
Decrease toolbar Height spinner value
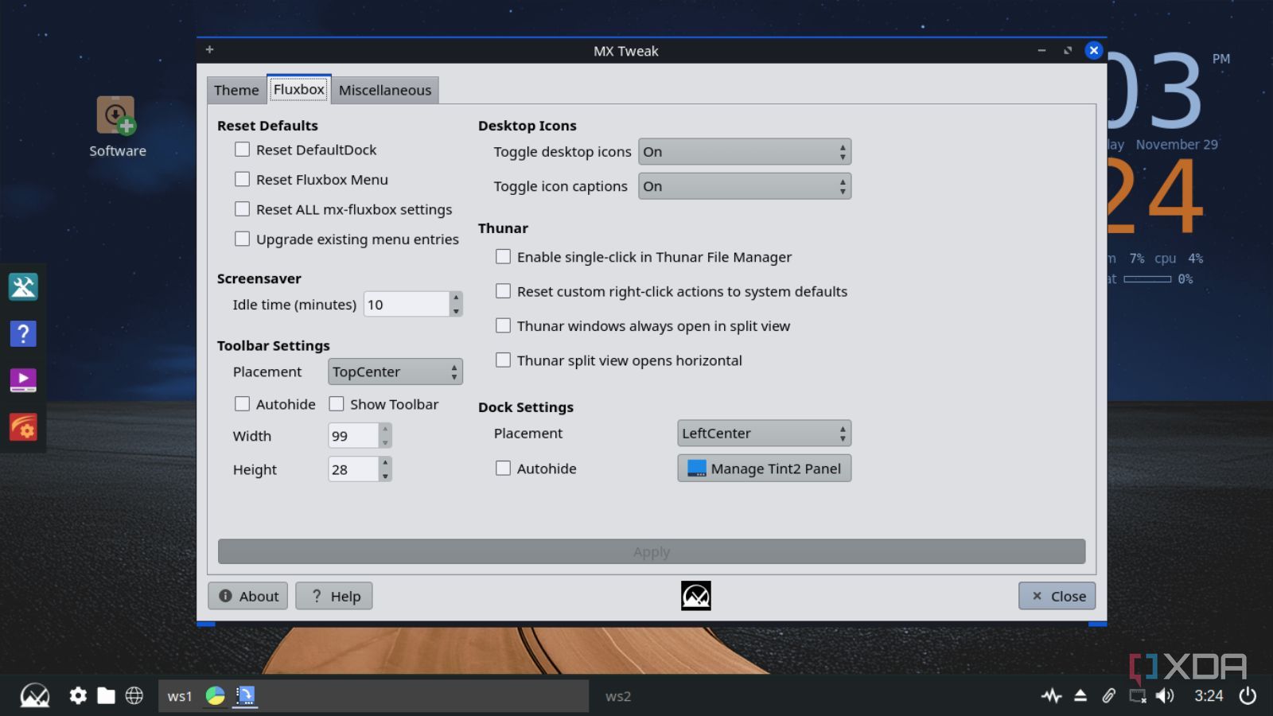point(385,476)
